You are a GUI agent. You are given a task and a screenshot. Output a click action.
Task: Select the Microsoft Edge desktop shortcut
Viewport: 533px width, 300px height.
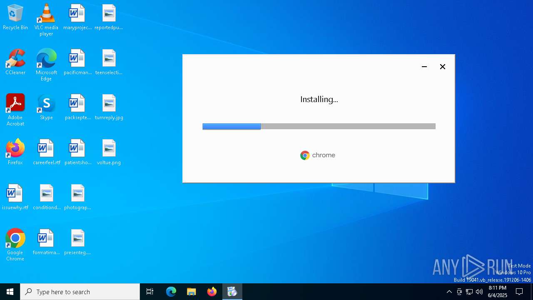click(46, 65)
